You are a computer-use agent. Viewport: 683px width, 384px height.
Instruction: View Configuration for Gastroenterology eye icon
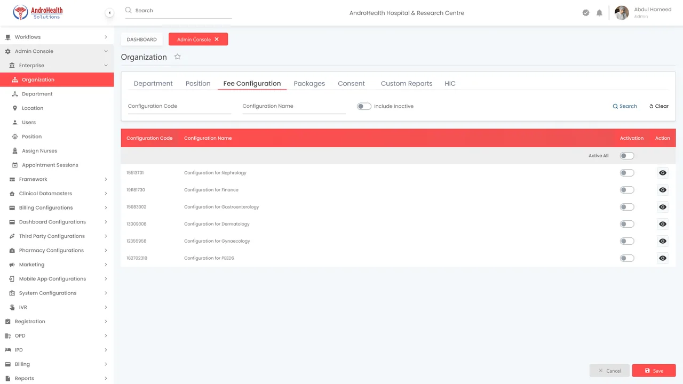(663, 207)
